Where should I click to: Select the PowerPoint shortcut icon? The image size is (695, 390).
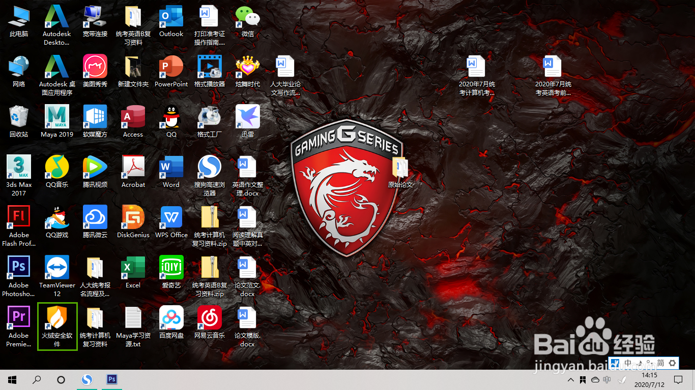(x=171, y=72)
